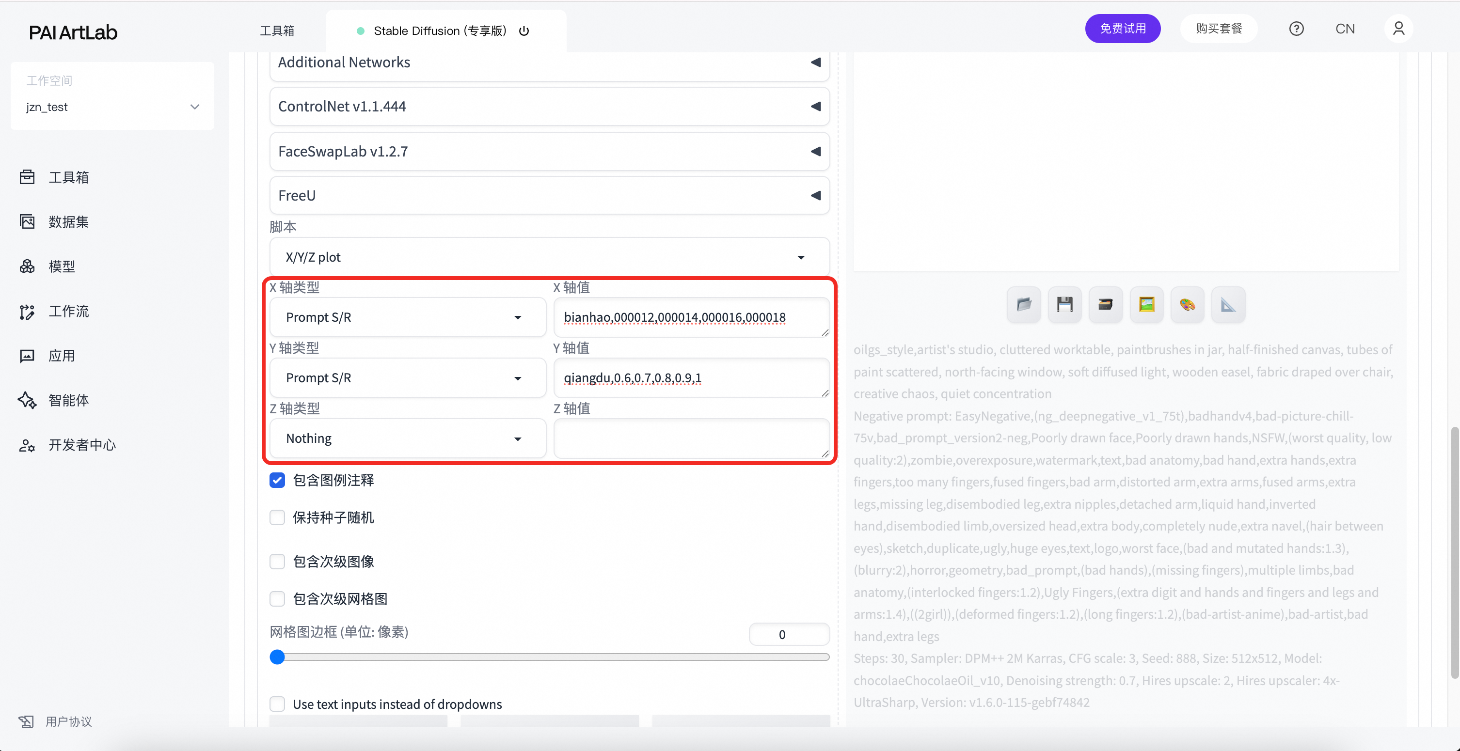Image resolution: width=1460 pixels, height=751 pixels.
Task: Open 工作流 in the left sidebar
Action: click(x=68, y=311)
